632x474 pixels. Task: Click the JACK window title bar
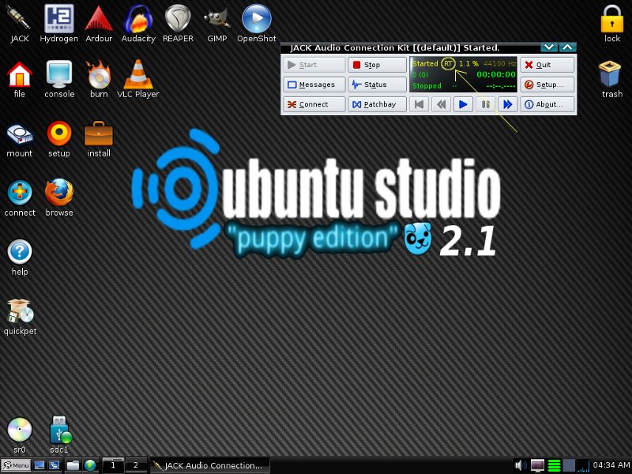(411, 47)
